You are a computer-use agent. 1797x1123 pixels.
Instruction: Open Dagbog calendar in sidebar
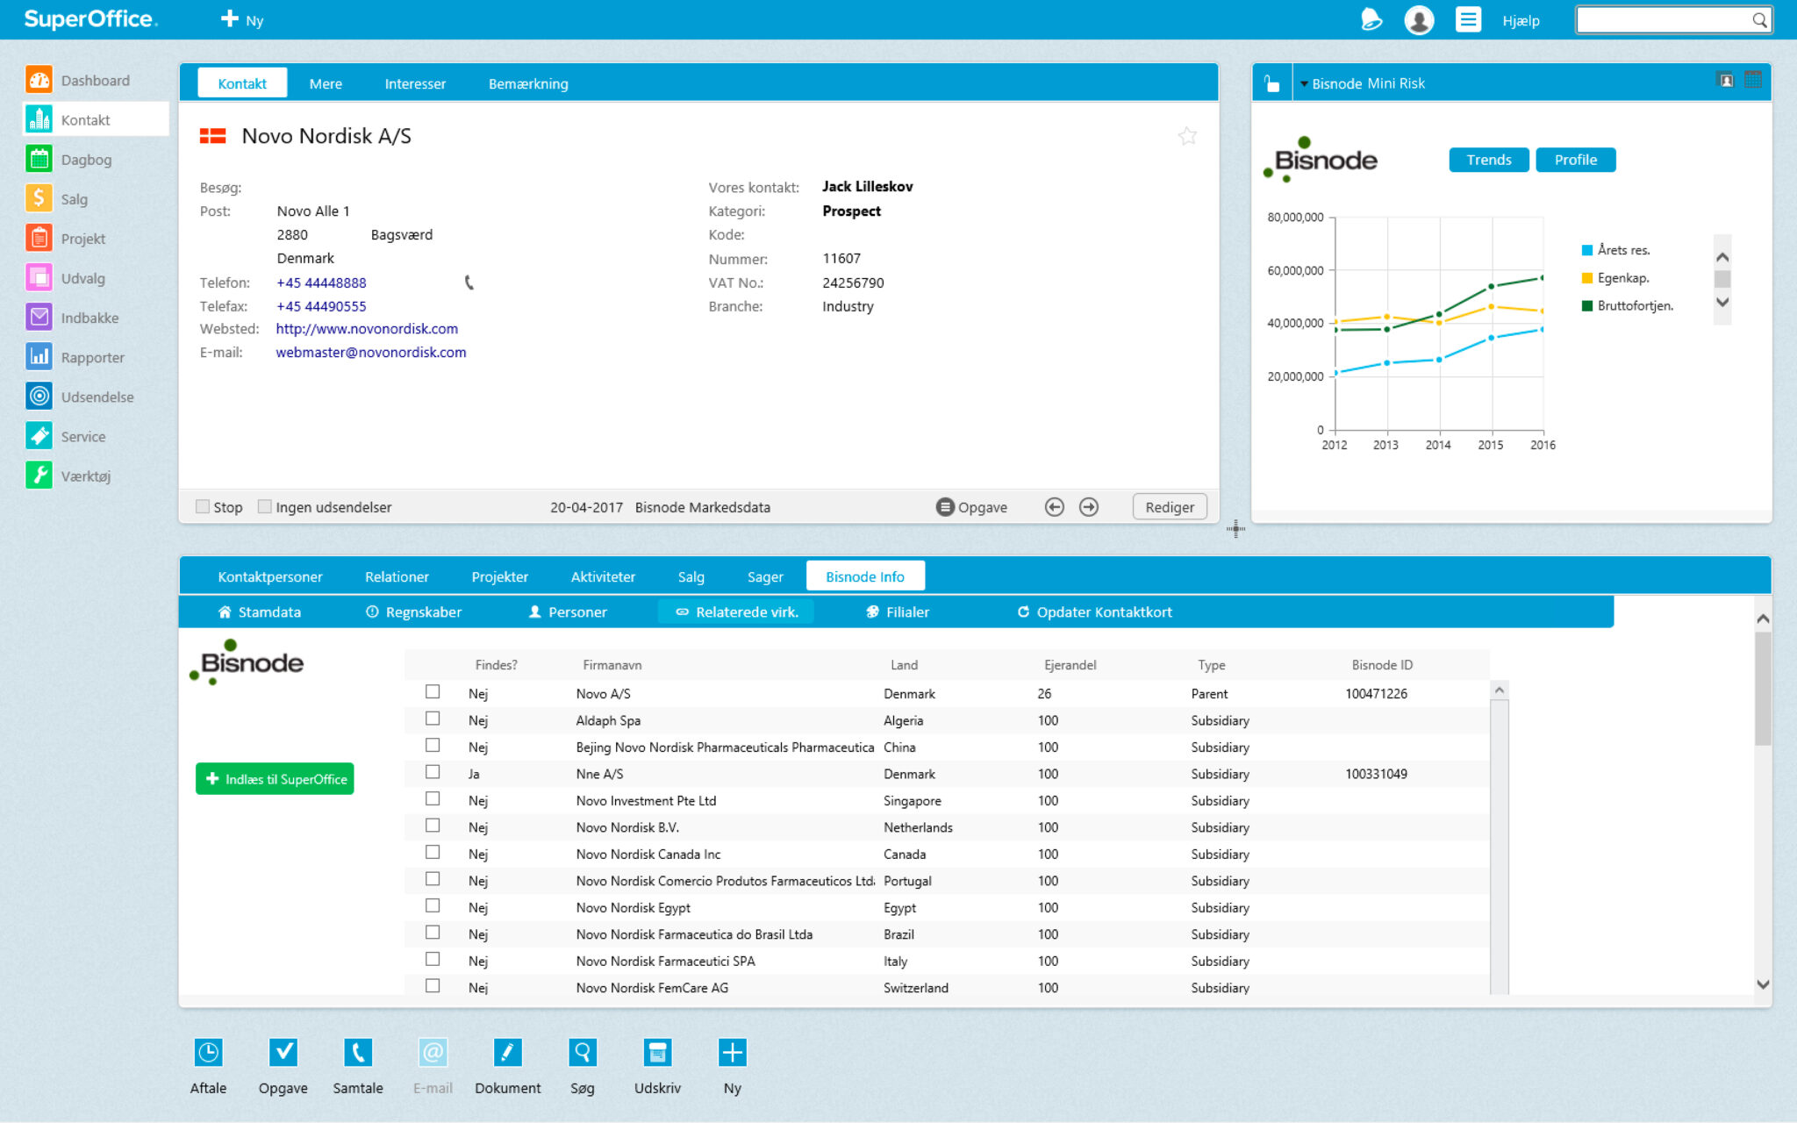click(39, 160)
